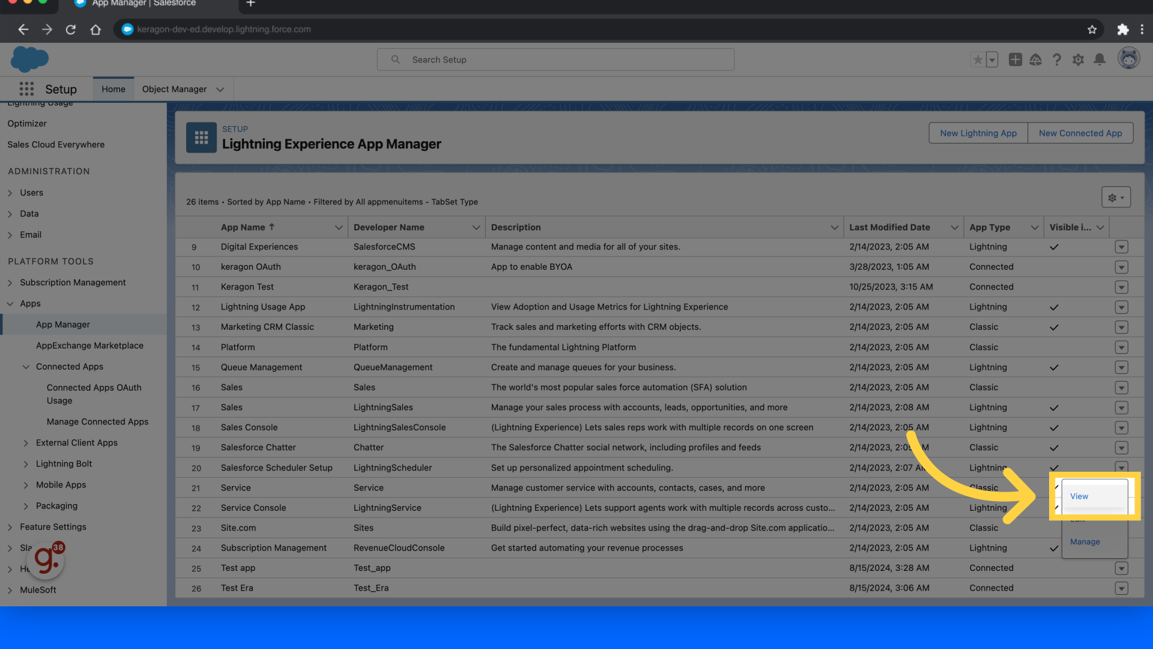Expand the Data section
This screenshot has height=649, width=1153.
click(x=10, y=214)
